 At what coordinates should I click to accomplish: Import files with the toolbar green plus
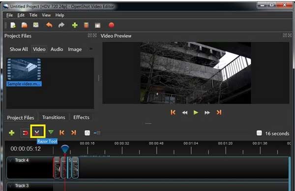[x=75, y=25]
